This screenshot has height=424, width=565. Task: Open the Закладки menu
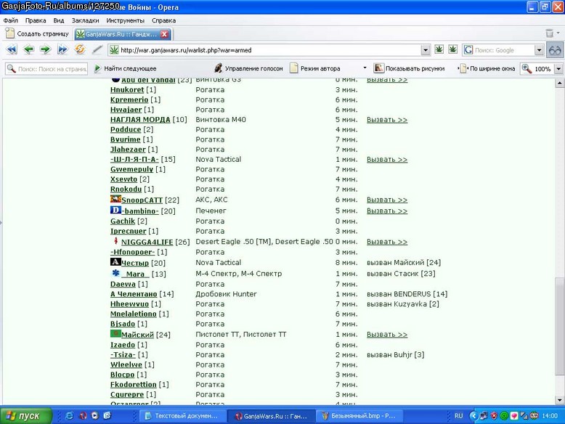pos(85,20)
